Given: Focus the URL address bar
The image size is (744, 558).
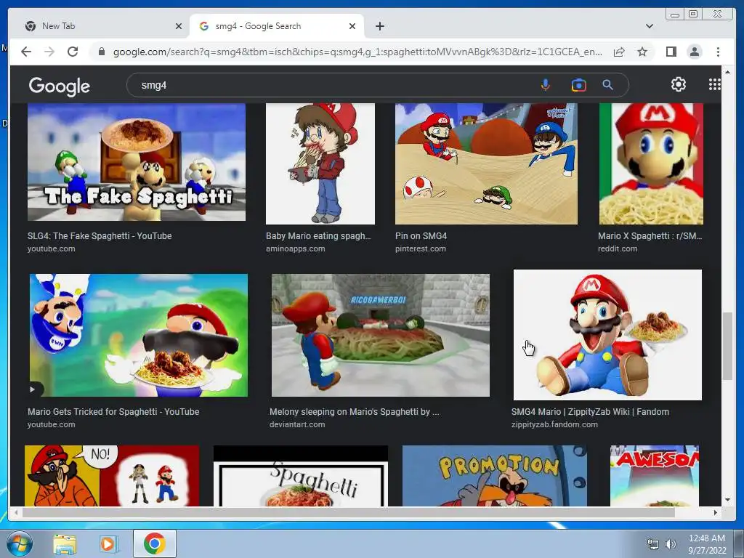Looking at the screenshot, I should click(x=357, y=52).
